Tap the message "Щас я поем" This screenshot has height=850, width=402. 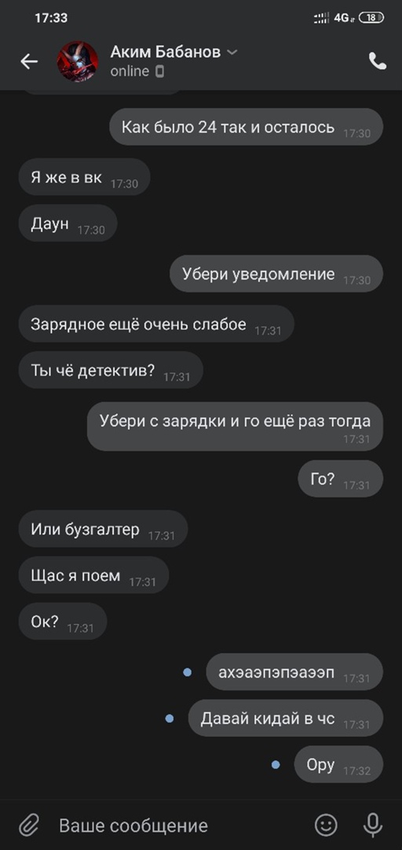pyautogui.click(x=93, y=575)
